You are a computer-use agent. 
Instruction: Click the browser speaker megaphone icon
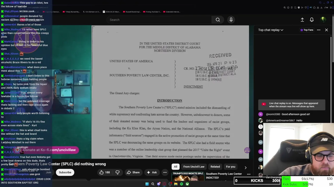coord(311,8)
